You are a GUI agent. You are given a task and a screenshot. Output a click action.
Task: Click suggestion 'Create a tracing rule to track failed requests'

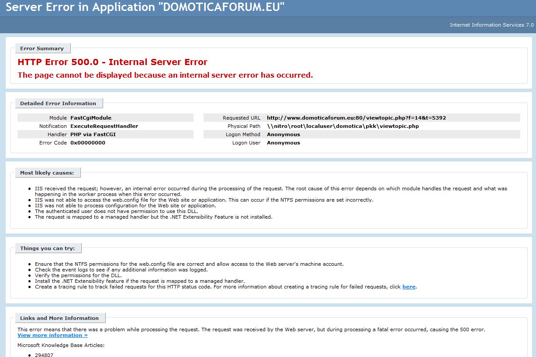click(x=226, y=287)
